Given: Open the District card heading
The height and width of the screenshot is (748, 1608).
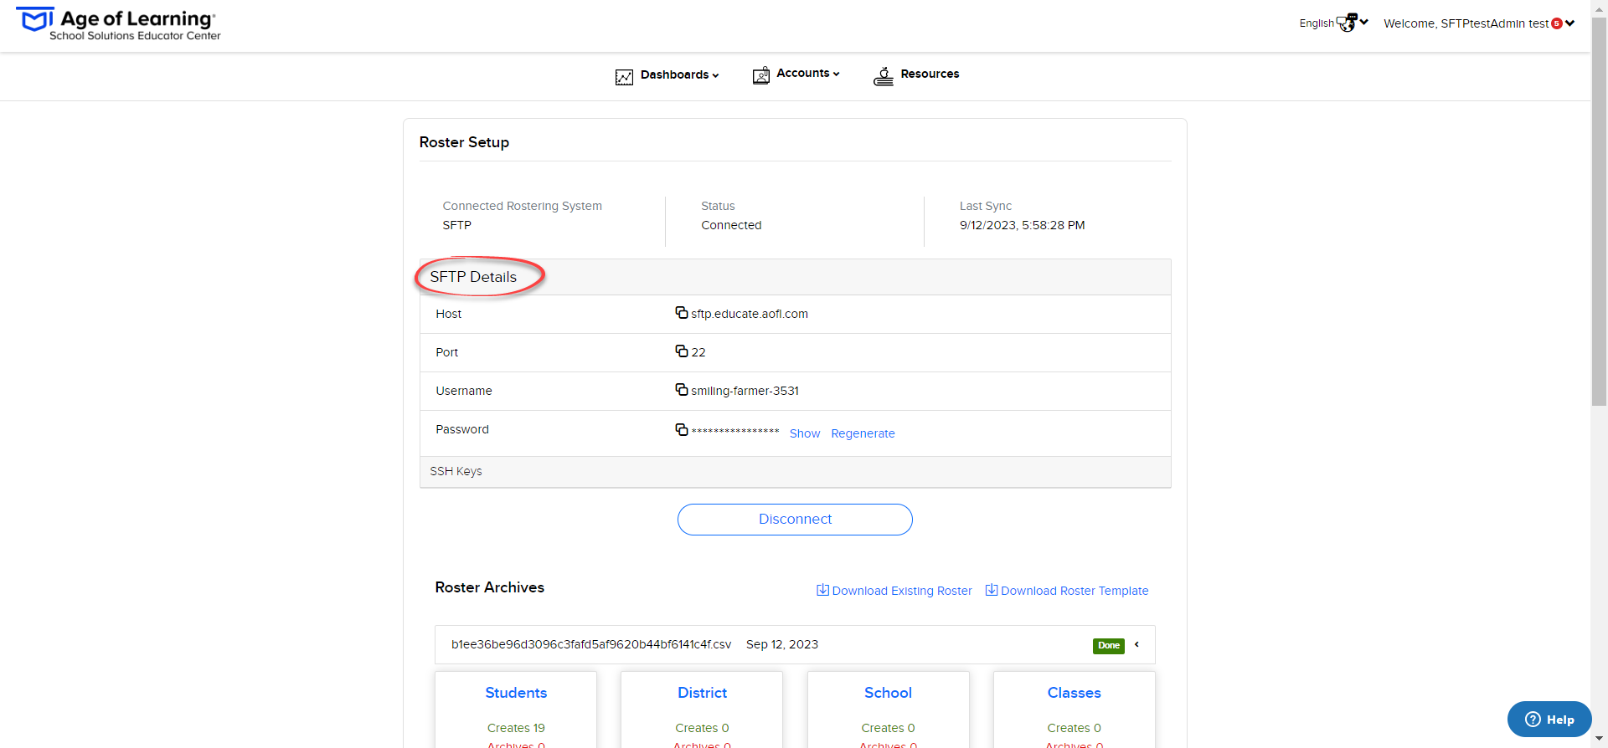Looking at the screenshot, I should [x=702, y=693].
